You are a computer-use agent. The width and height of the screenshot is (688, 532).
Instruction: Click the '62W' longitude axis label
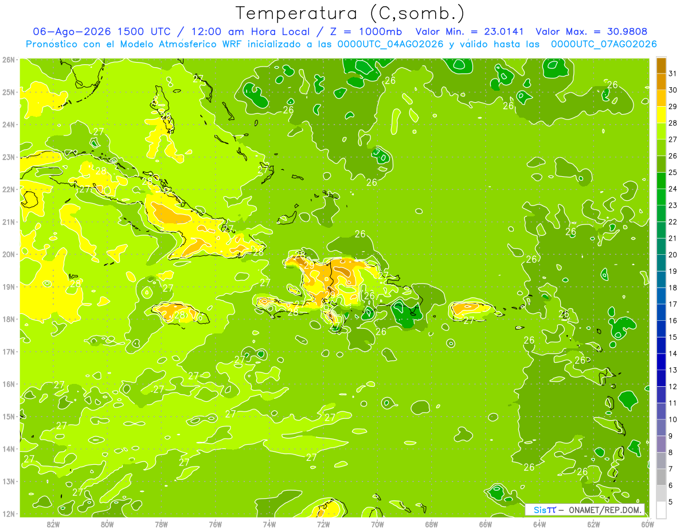[x=593, y=525]
